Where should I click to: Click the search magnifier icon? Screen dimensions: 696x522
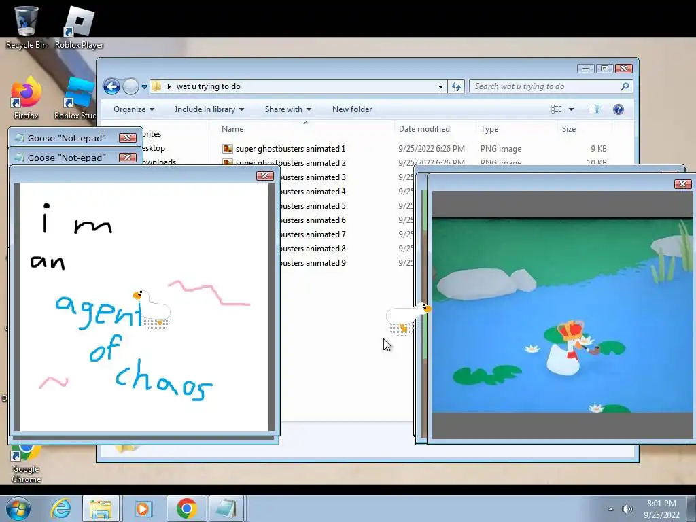[625, 86]
